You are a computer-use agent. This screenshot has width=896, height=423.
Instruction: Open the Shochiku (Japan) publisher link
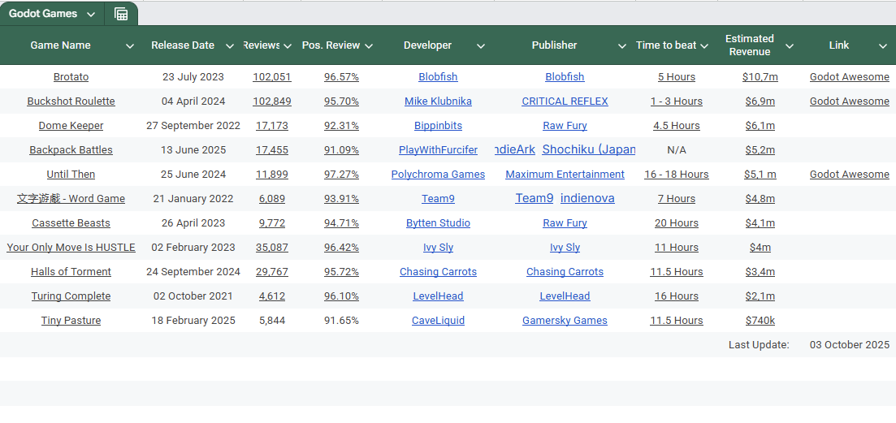pos(589,149)
